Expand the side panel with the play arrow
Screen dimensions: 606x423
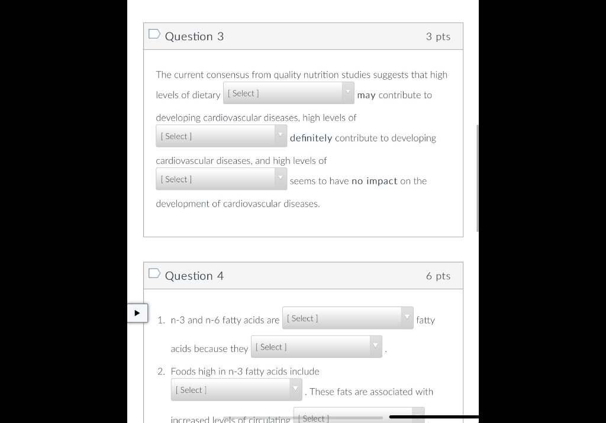(137, 313)
